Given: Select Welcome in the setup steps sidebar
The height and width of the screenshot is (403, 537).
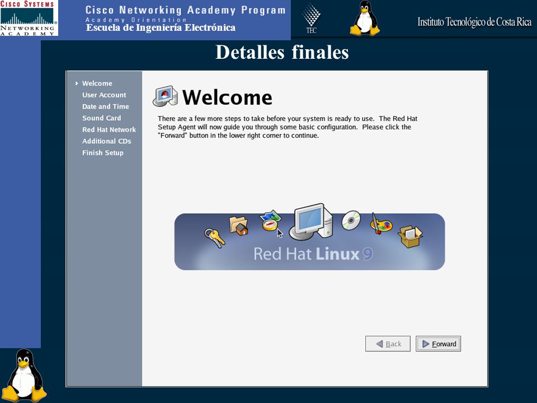Looking at the screenshot, I should 97,83.
